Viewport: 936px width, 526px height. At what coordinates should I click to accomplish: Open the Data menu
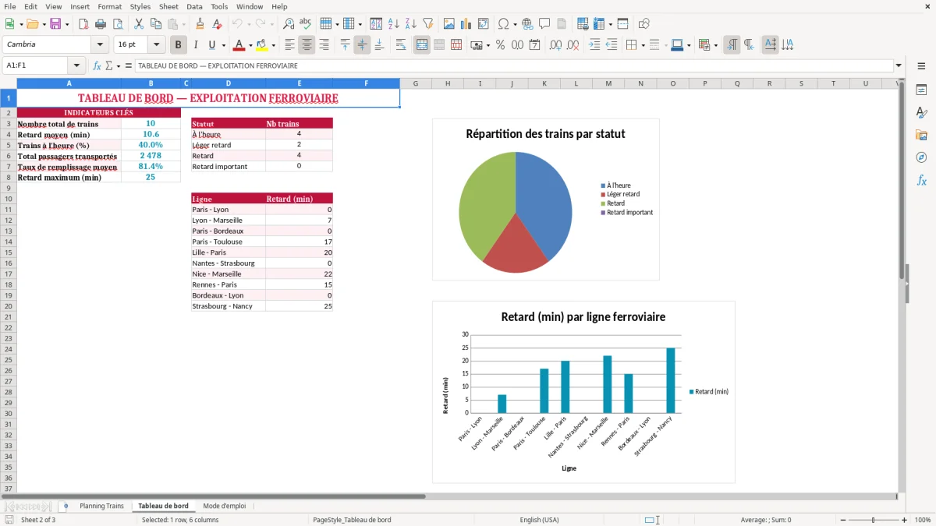tap(194, 6)
